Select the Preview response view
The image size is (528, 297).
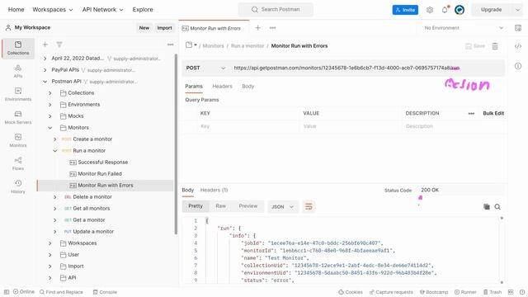(x=247, y=206)
